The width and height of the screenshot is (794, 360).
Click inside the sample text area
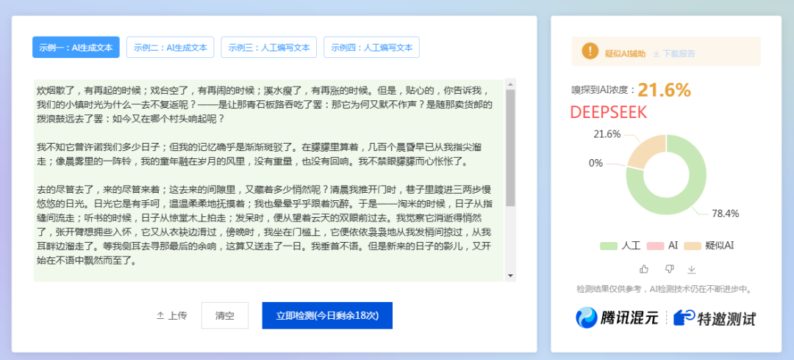coord(268,180)
